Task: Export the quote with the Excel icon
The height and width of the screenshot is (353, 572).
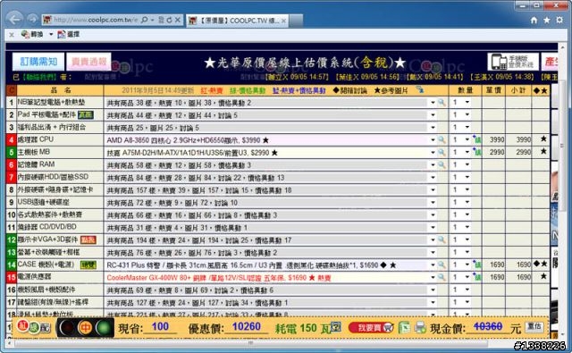Action: coord(403,327)
